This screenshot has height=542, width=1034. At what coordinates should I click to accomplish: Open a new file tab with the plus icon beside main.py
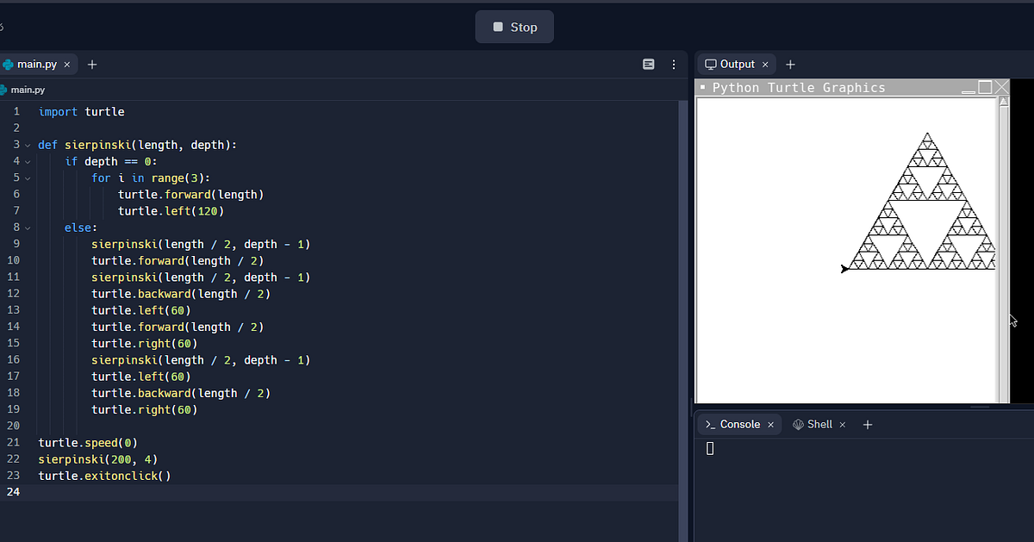tap(91, 64)
